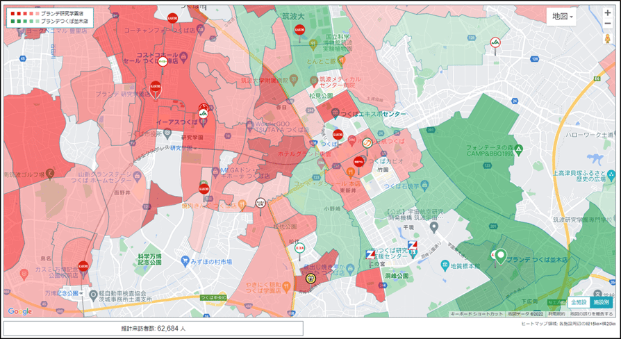Click the green pin of ブランデ つくば並木店
The image size is (621, 339).
[501, 256]
